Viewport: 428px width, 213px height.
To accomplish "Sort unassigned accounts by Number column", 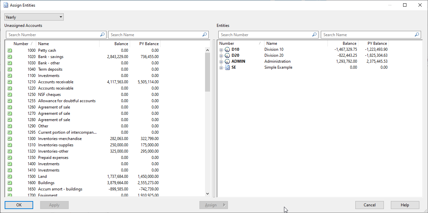I will [21, 43].
